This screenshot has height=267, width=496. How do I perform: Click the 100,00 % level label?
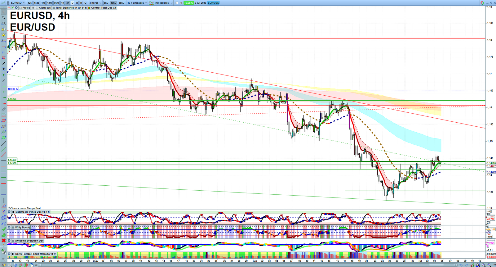click(13, 89)
